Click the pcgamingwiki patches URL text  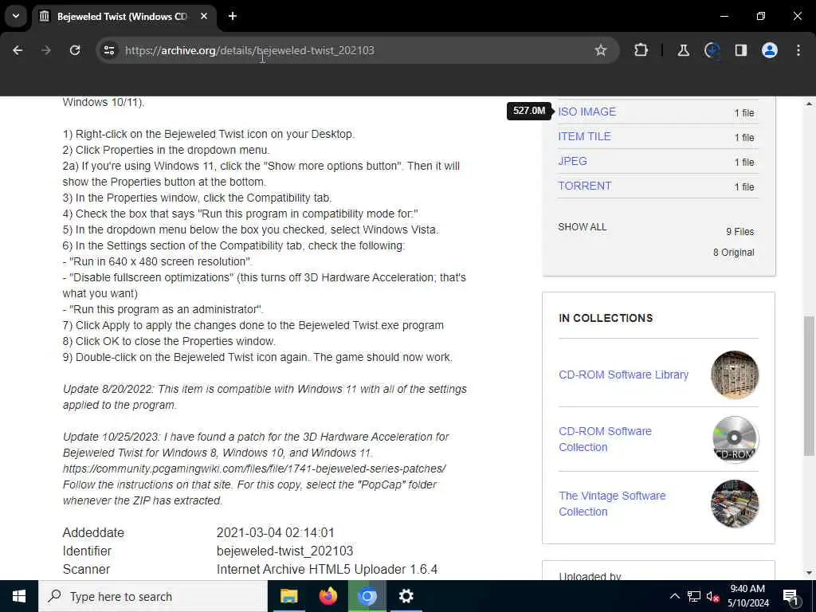pyautogui.click(x=254, y=469)
